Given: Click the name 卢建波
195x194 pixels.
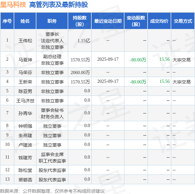Looking at the screenshot, I should click(25, 145).
